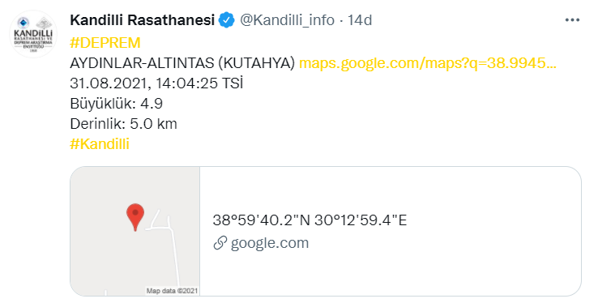Click the Map data ©2021 attribution
This screenshot has width=598, height=303.
coord(172,291)
